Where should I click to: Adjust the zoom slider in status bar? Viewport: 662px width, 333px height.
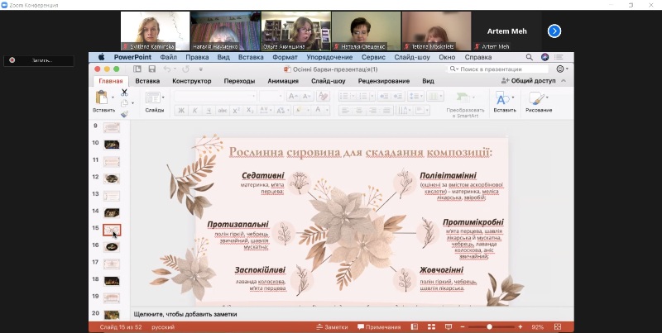489,327
